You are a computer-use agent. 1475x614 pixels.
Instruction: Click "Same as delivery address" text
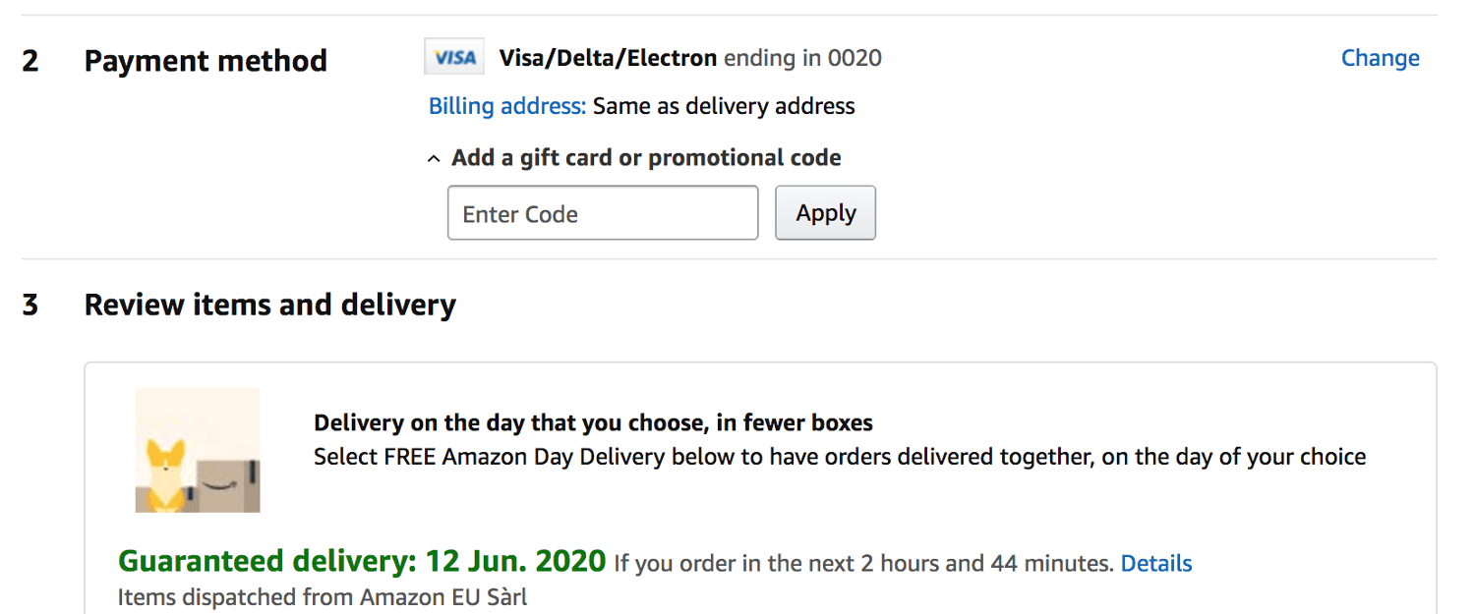(x=724, y=106)
